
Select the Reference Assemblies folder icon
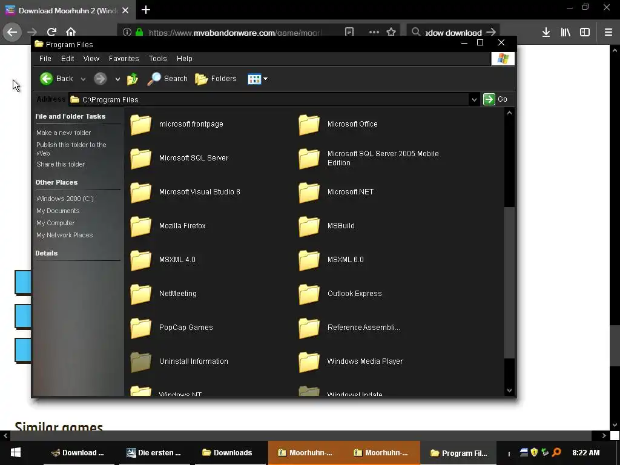309,329
